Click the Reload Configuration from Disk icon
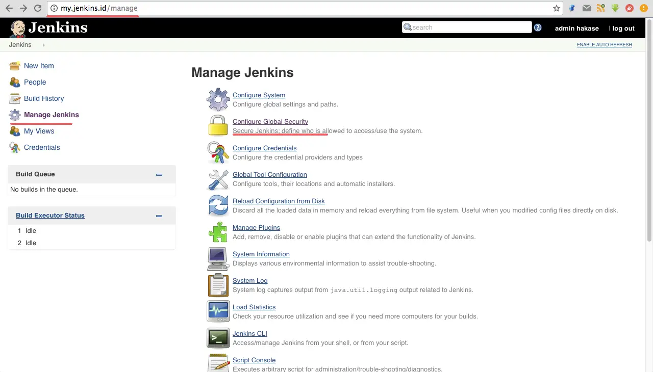 218,205
